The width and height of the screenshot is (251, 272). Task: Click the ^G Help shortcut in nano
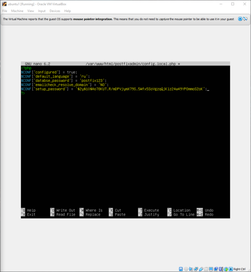(28, 210)
